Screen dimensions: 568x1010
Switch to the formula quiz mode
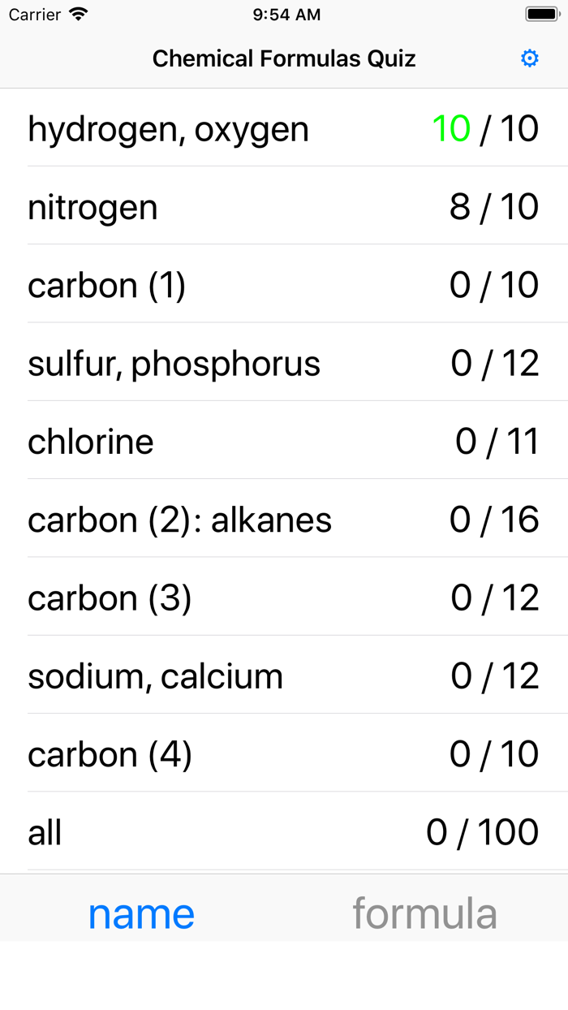point(425,913)
